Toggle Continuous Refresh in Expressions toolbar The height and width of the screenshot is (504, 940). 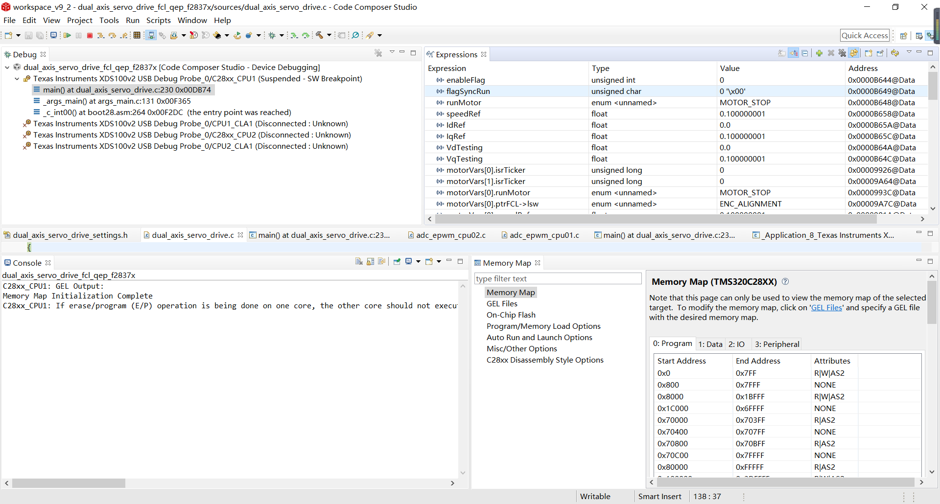(x=854, y=53)
